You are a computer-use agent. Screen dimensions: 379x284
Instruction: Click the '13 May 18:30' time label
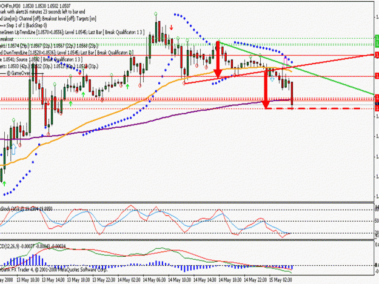pos(78,280)
